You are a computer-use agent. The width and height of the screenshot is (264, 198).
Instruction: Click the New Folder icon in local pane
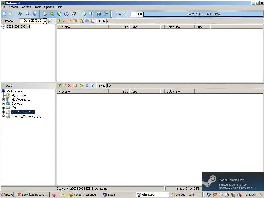point(64,86)
